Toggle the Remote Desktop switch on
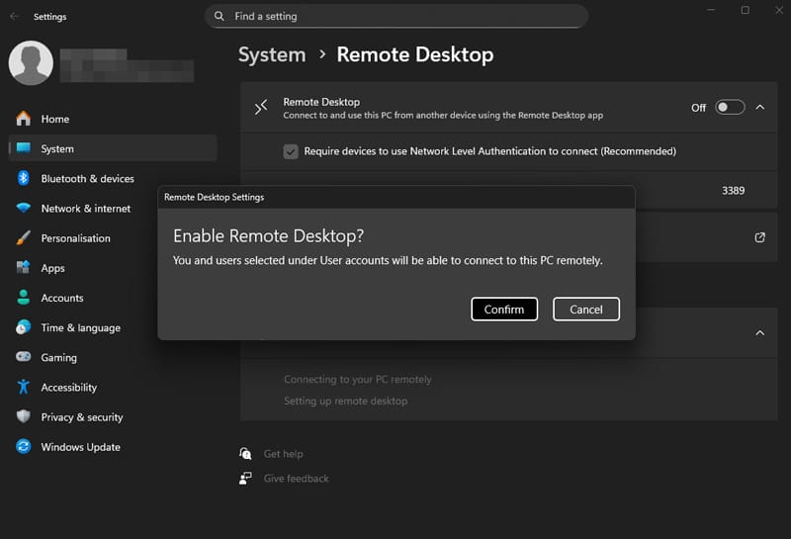Image resolution: width=791 pixels, height=539 pixels. coord(730,108)
